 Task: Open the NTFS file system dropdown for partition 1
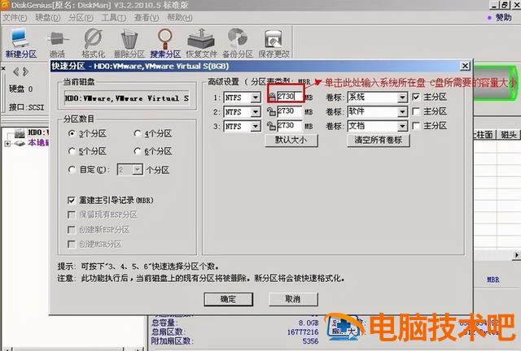(258, 97)
